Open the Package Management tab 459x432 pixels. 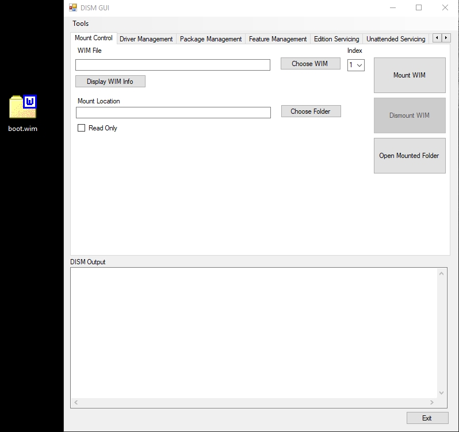tap(211, 39)
